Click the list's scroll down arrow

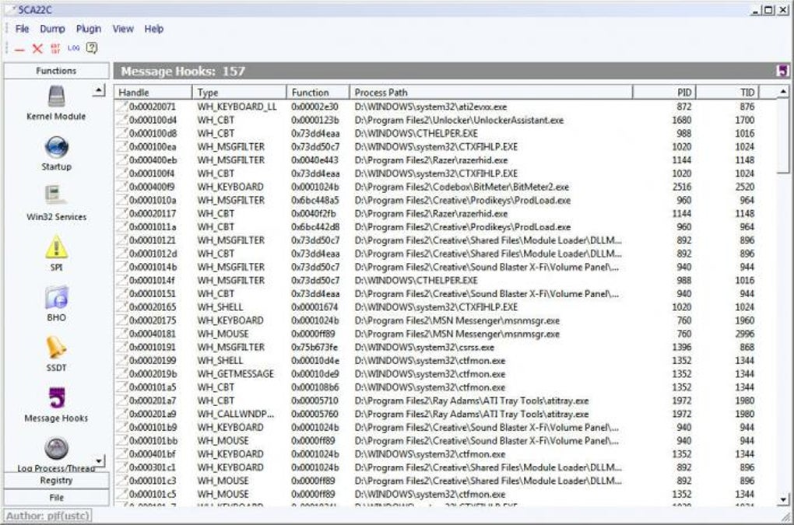(783, 499)
